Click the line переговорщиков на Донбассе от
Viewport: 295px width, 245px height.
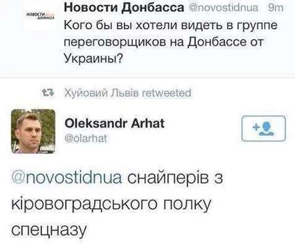(164, 42)
